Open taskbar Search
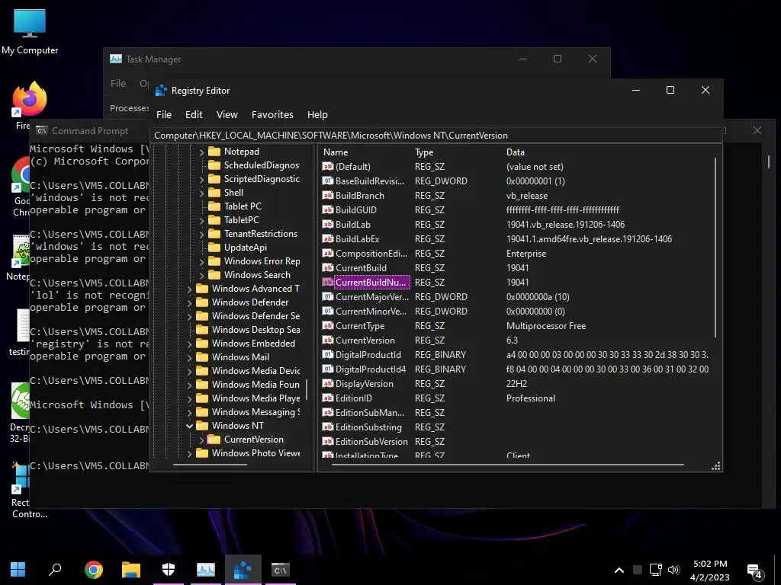Screen dimensions: 781x585 pos(55,570)
